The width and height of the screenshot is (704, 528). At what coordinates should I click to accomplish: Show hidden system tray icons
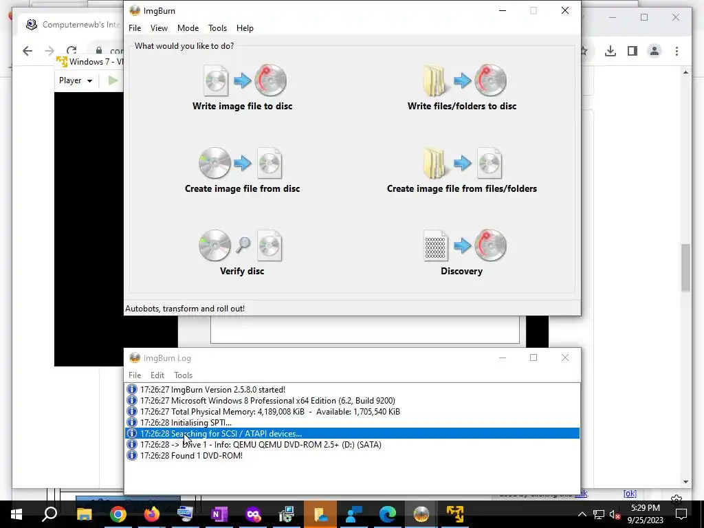pyautogui.click(x=582, y=514)
